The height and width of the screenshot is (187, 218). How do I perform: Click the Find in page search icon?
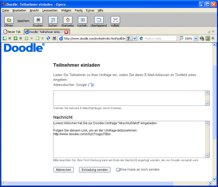pos(141,38)
